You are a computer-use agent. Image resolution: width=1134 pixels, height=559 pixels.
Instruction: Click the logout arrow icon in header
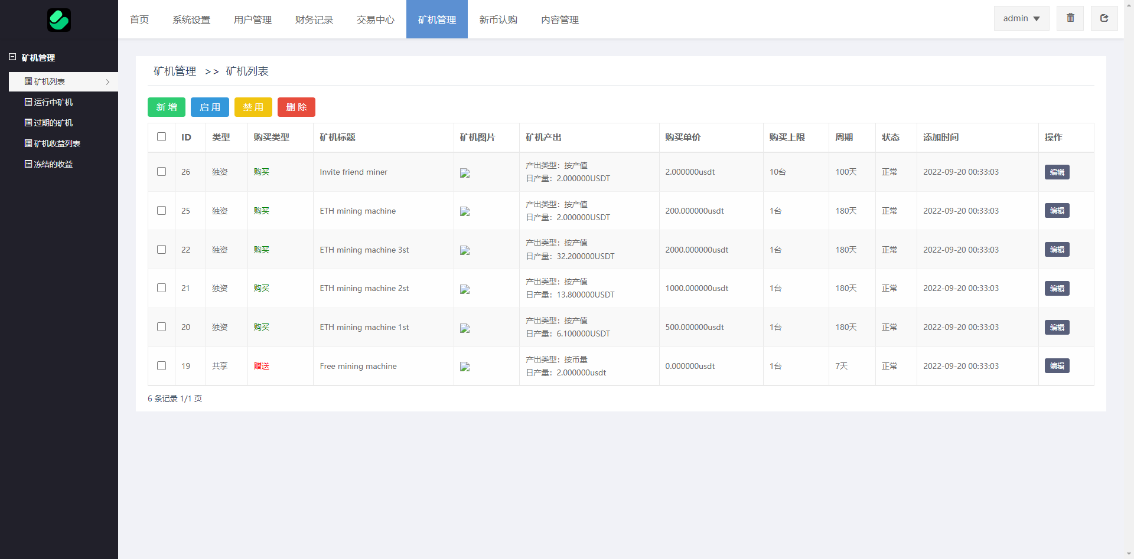(x=1104, y=18)
